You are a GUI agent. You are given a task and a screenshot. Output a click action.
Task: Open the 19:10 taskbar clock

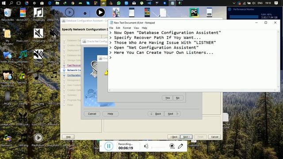pos(268,3)
